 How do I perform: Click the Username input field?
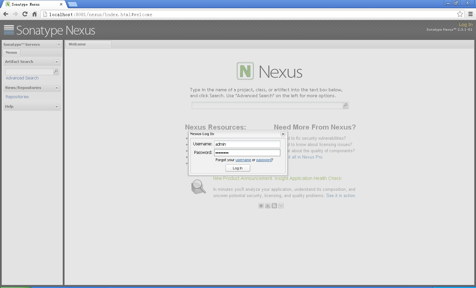[x=247, y=144]
